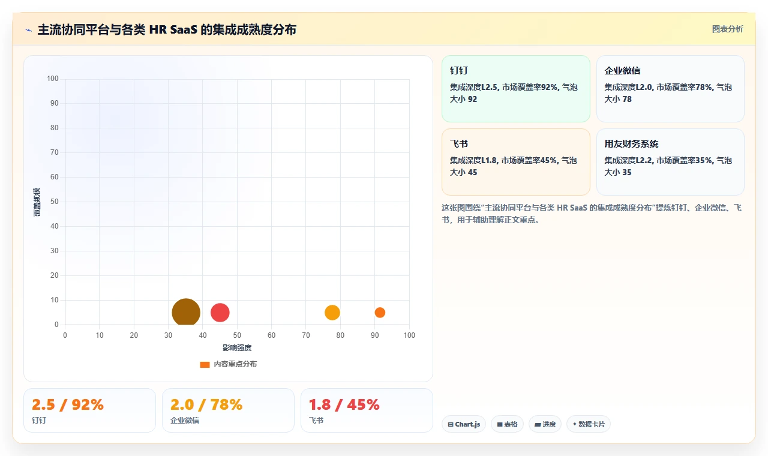The height and width of the screenshot is (456, 768).
Task: Click the 2.5 / 92% stat card
Action: coord(89,410)
